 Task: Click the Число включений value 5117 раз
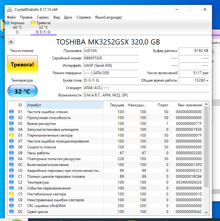[x=194, y=73]
